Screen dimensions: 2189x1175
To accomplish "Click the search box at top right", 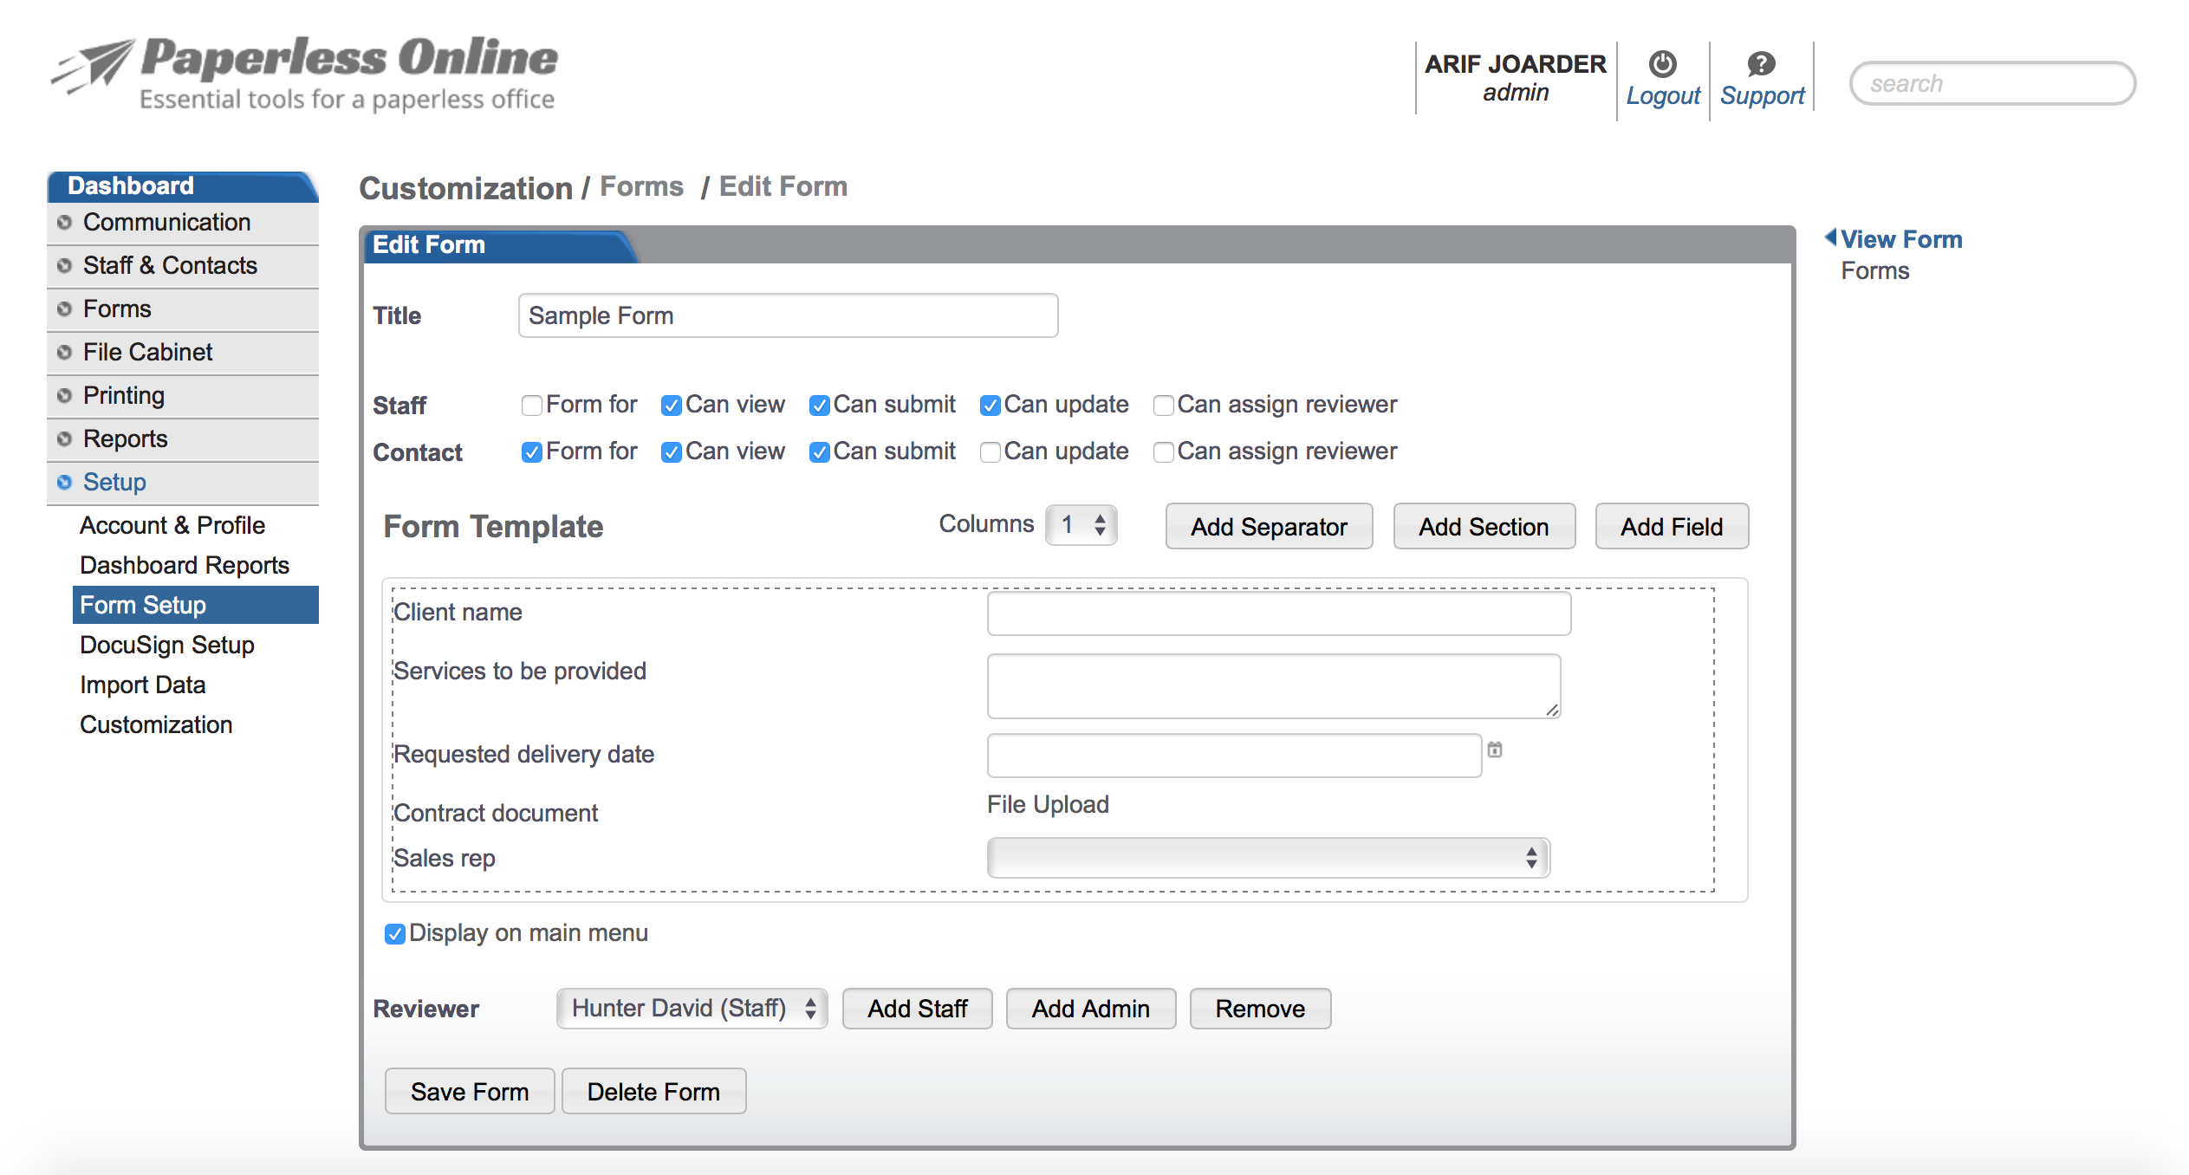I will (x=1991, y=84).
